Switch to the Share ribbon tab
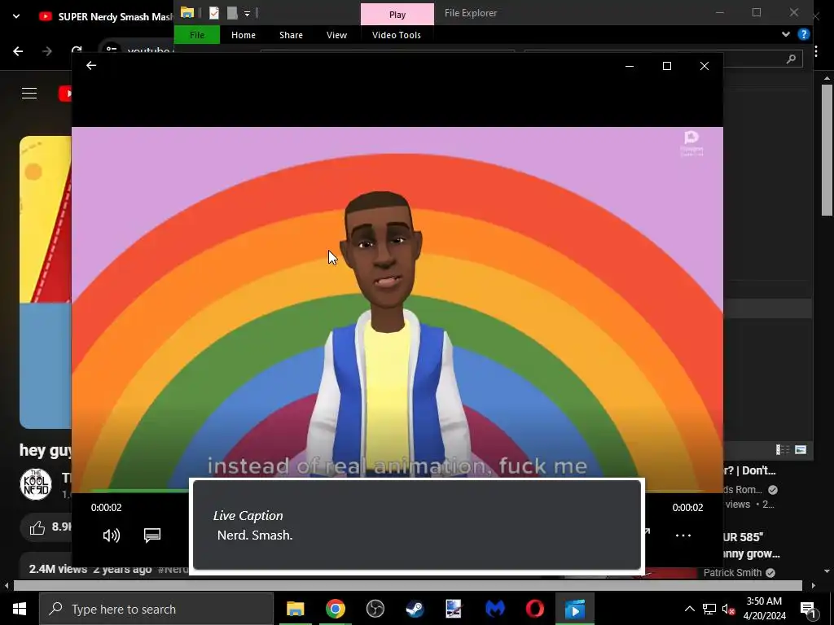The height and width of the screenshot is (625, 834). 291,35
